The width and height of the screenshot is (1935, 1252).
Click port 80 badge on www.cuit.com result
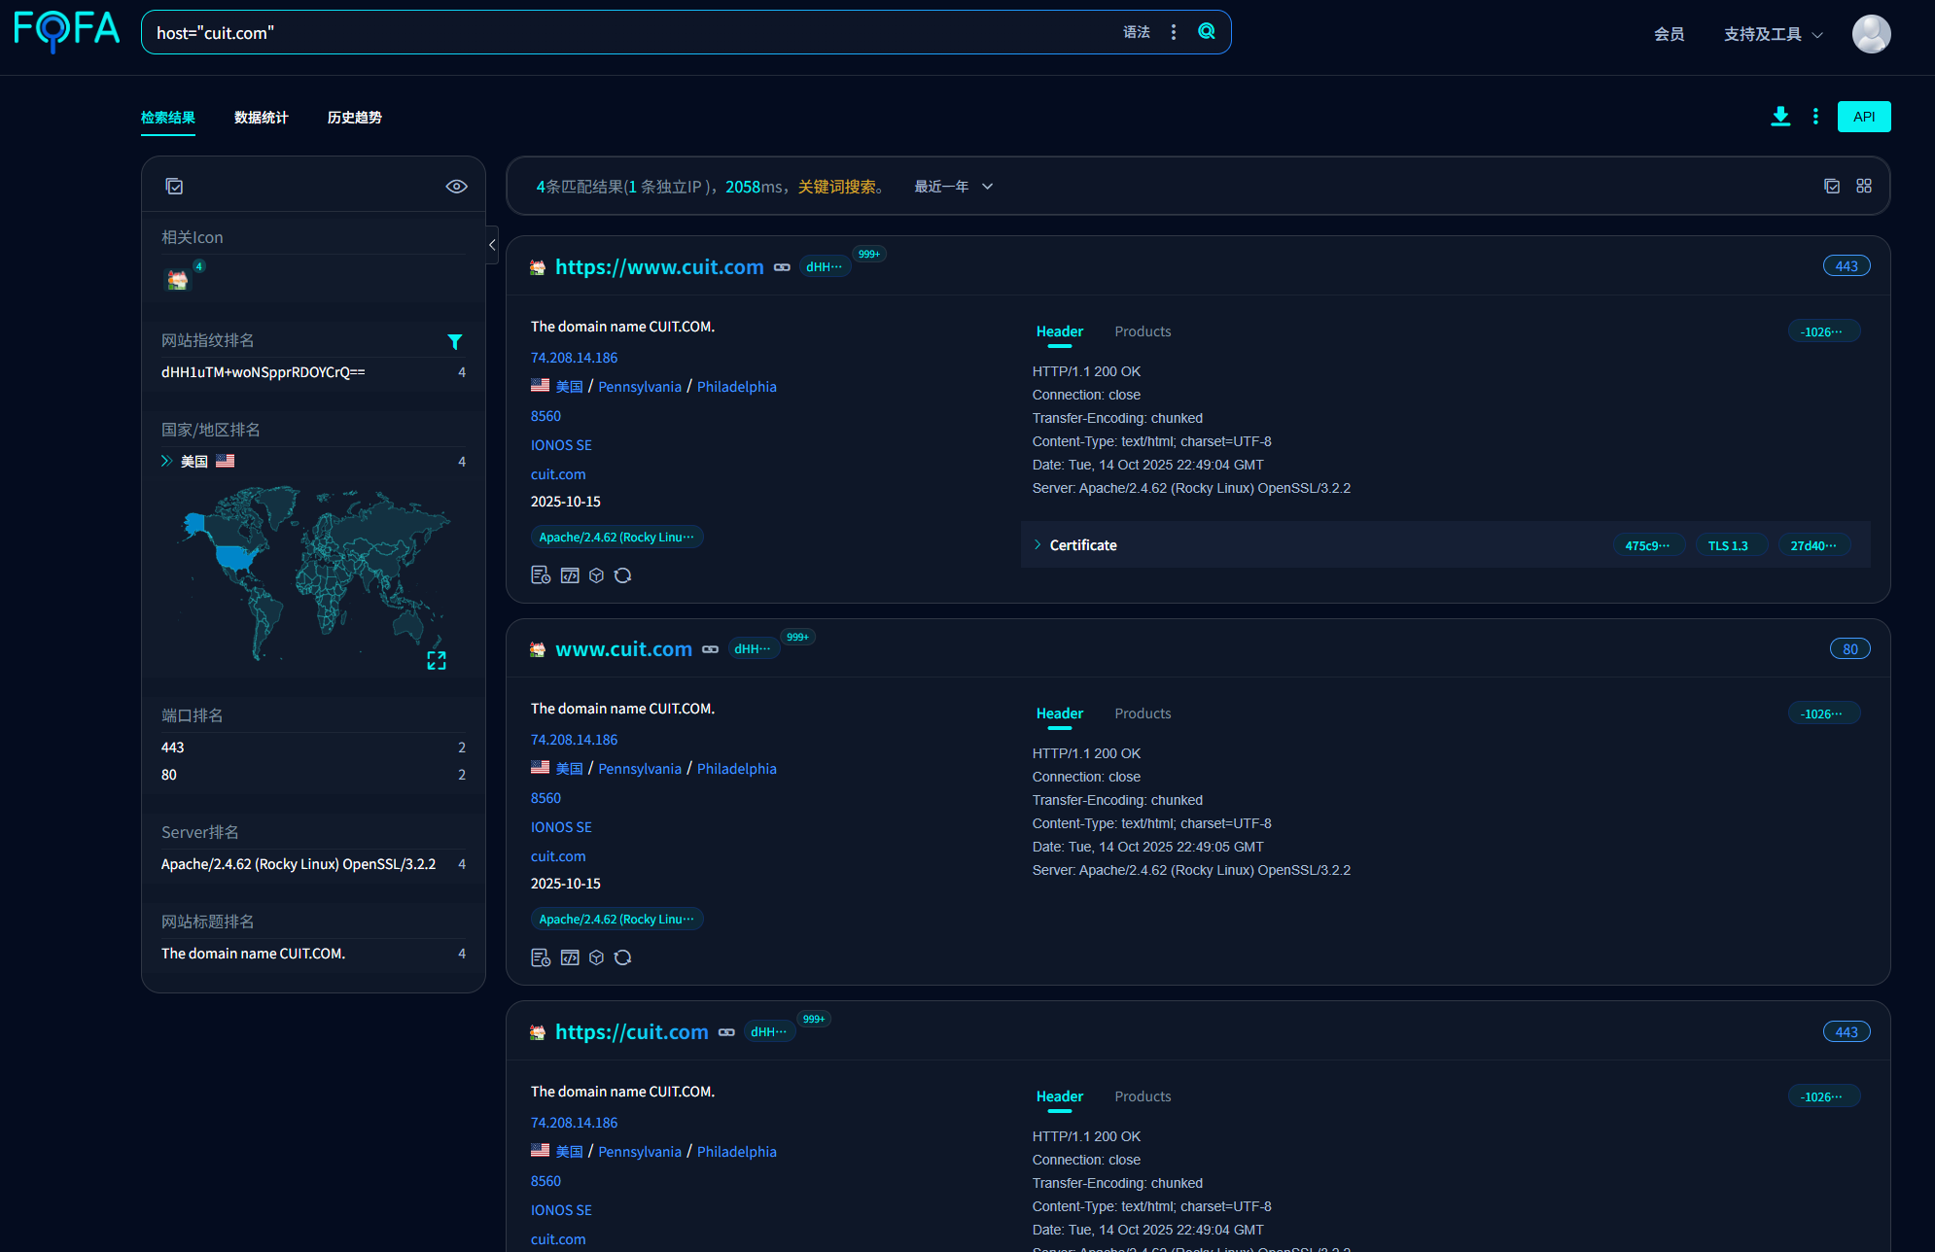pyautogui.click(x=1850, y=649)
